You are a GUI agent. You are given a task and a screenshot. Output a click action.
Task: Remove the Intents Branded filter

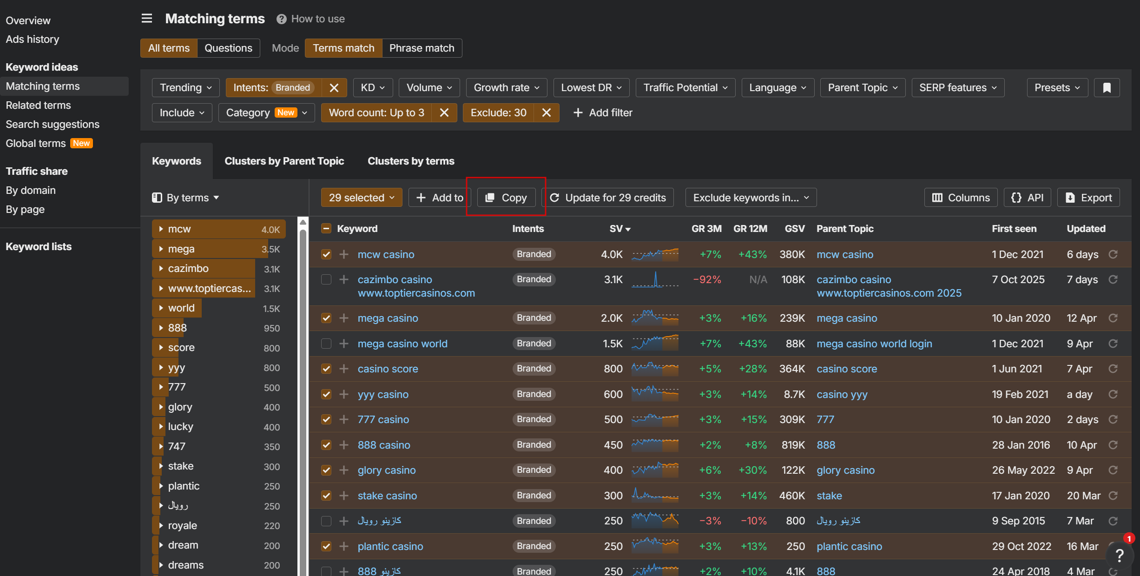tap(334, 88)
